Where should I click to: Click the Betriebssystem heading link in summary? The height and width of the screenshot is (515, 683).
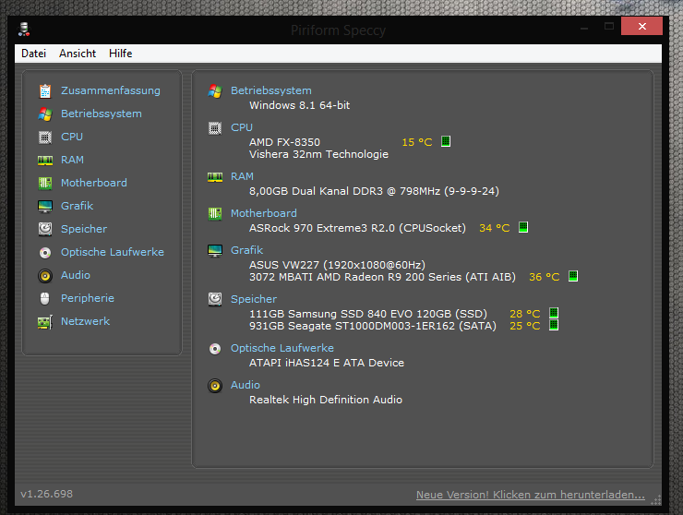pyautogui.click(x=271, y=90)
